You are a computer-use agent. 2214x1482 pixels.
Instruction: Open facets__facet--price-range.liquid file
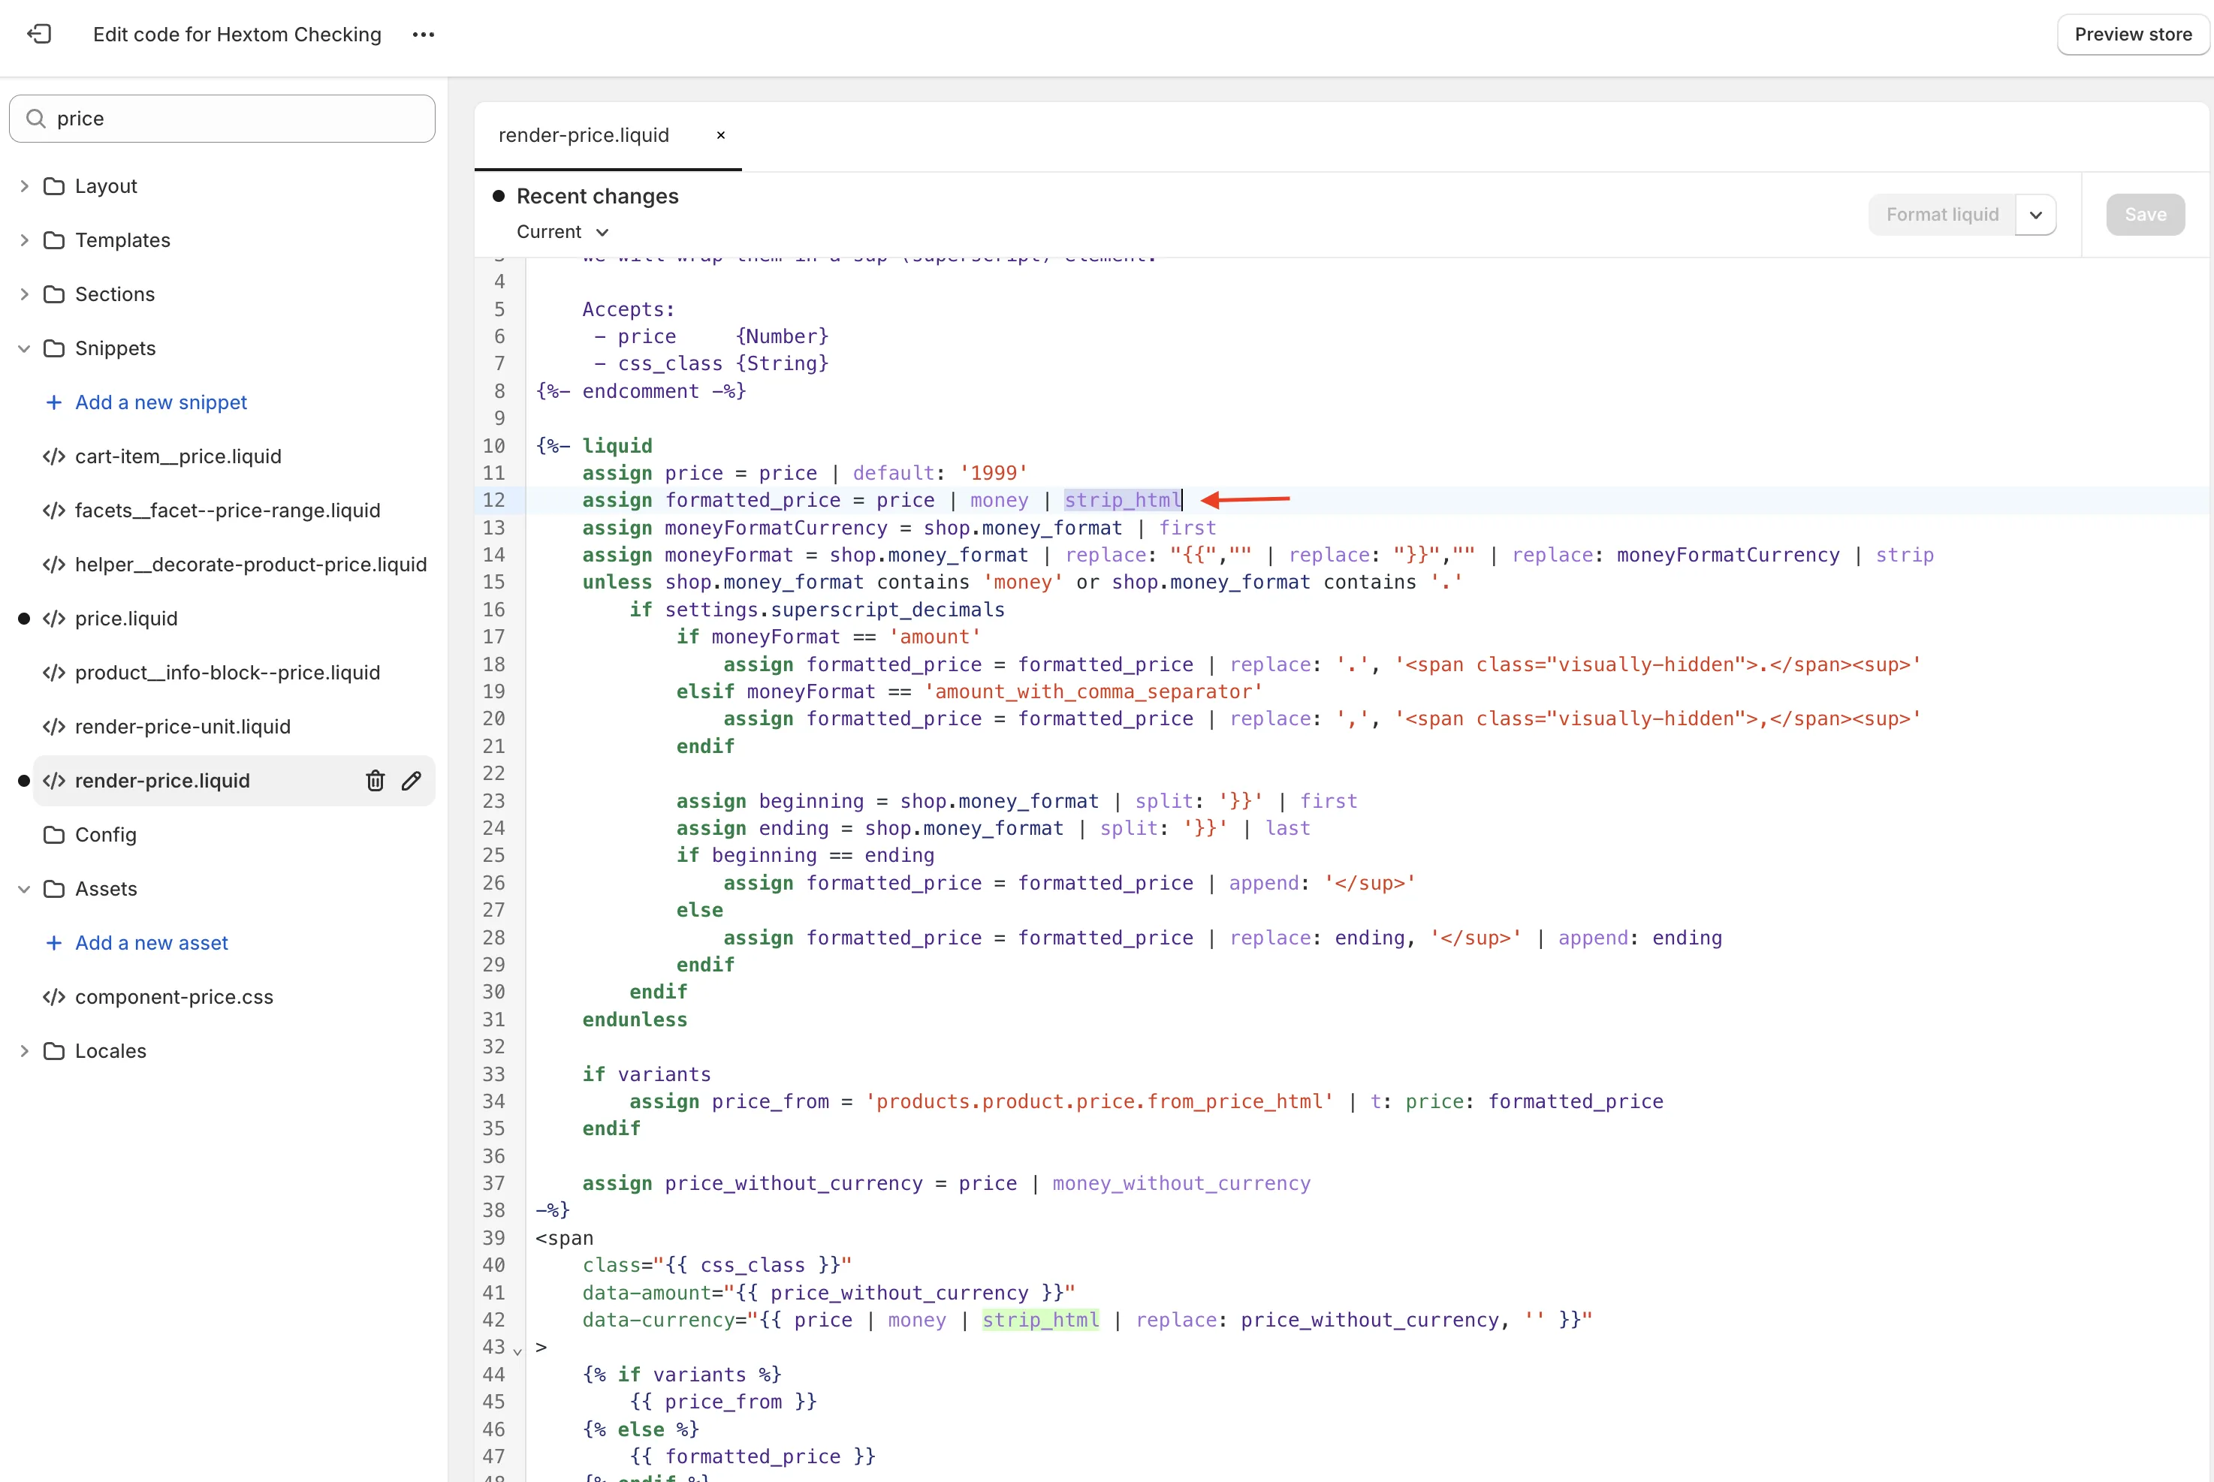point(227,511)
